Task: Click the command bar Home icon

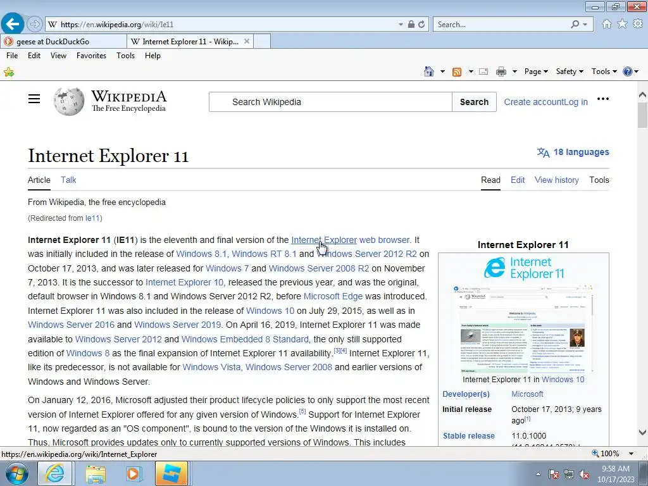Action: 429,72
